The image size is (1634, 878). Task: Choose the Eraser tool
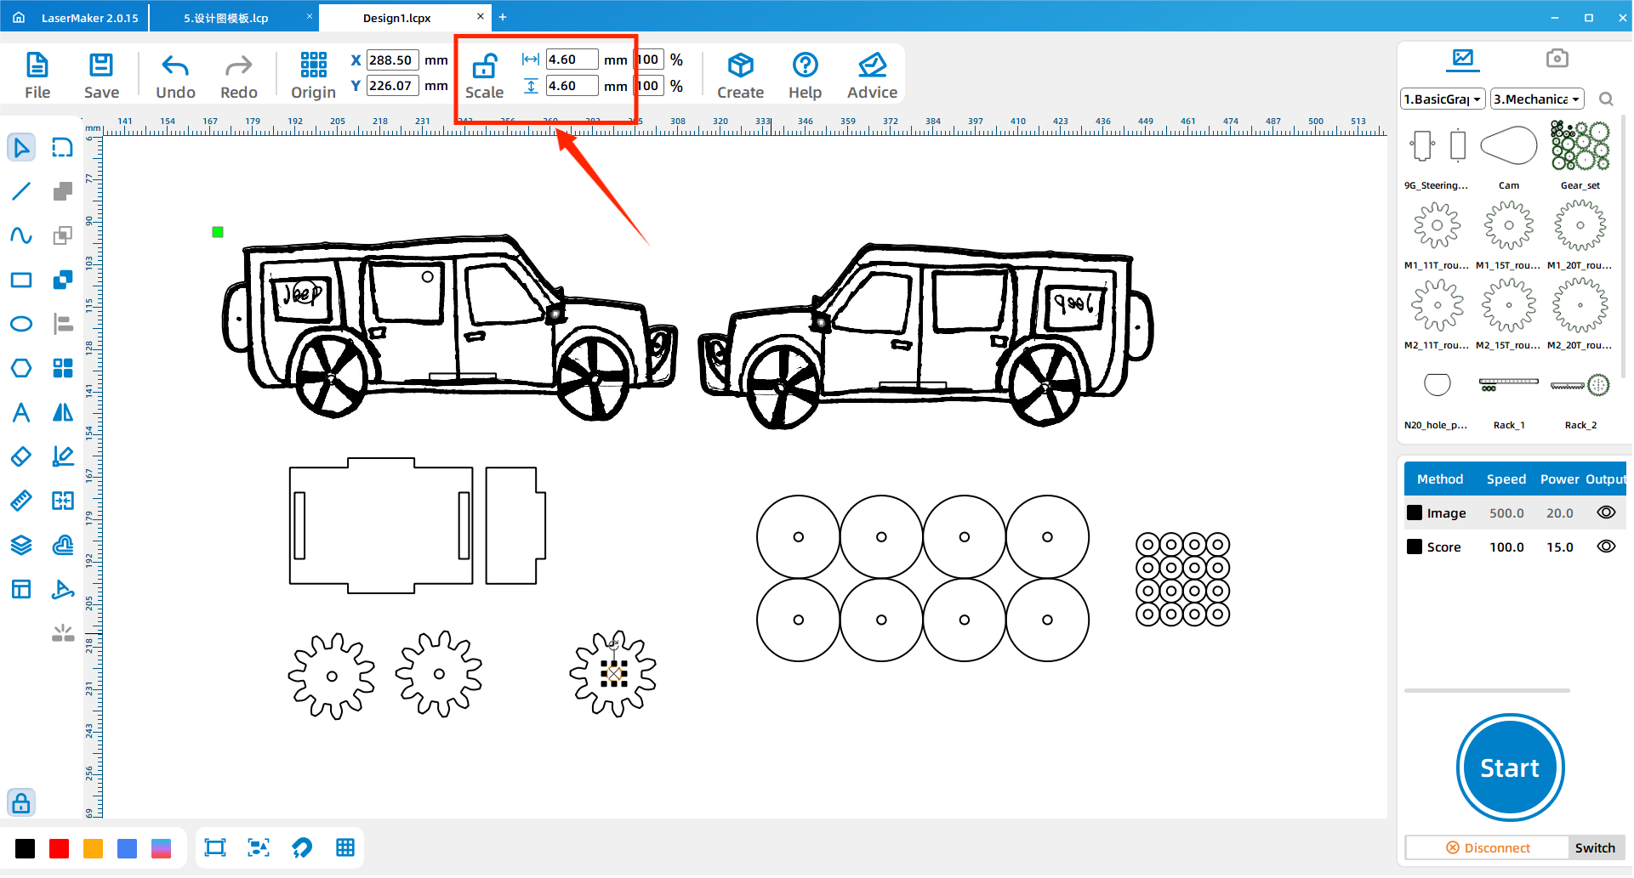[21, 456]
